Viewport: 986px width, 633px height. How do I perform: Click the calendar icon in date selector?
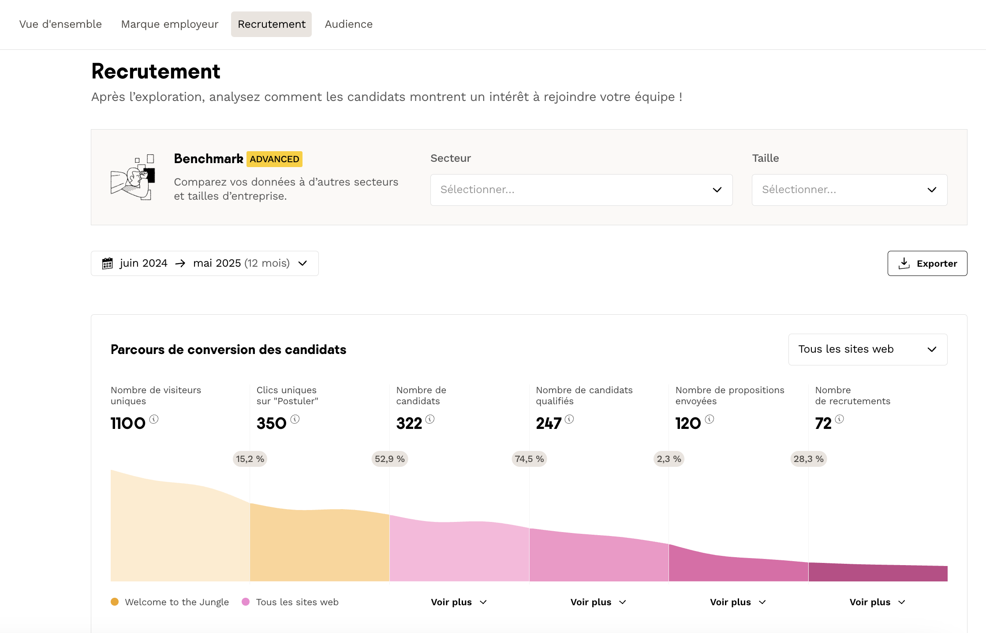[108, 264]
